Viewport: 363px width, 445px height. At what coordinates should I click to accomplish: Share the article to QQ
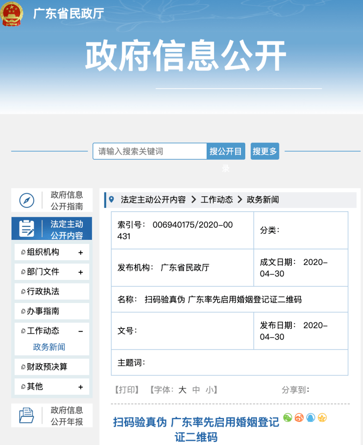click(x=310, y=417)
